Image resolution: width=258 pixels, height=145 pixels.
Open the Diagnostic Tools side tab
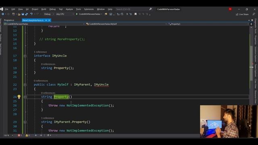(x=256, y=26)
